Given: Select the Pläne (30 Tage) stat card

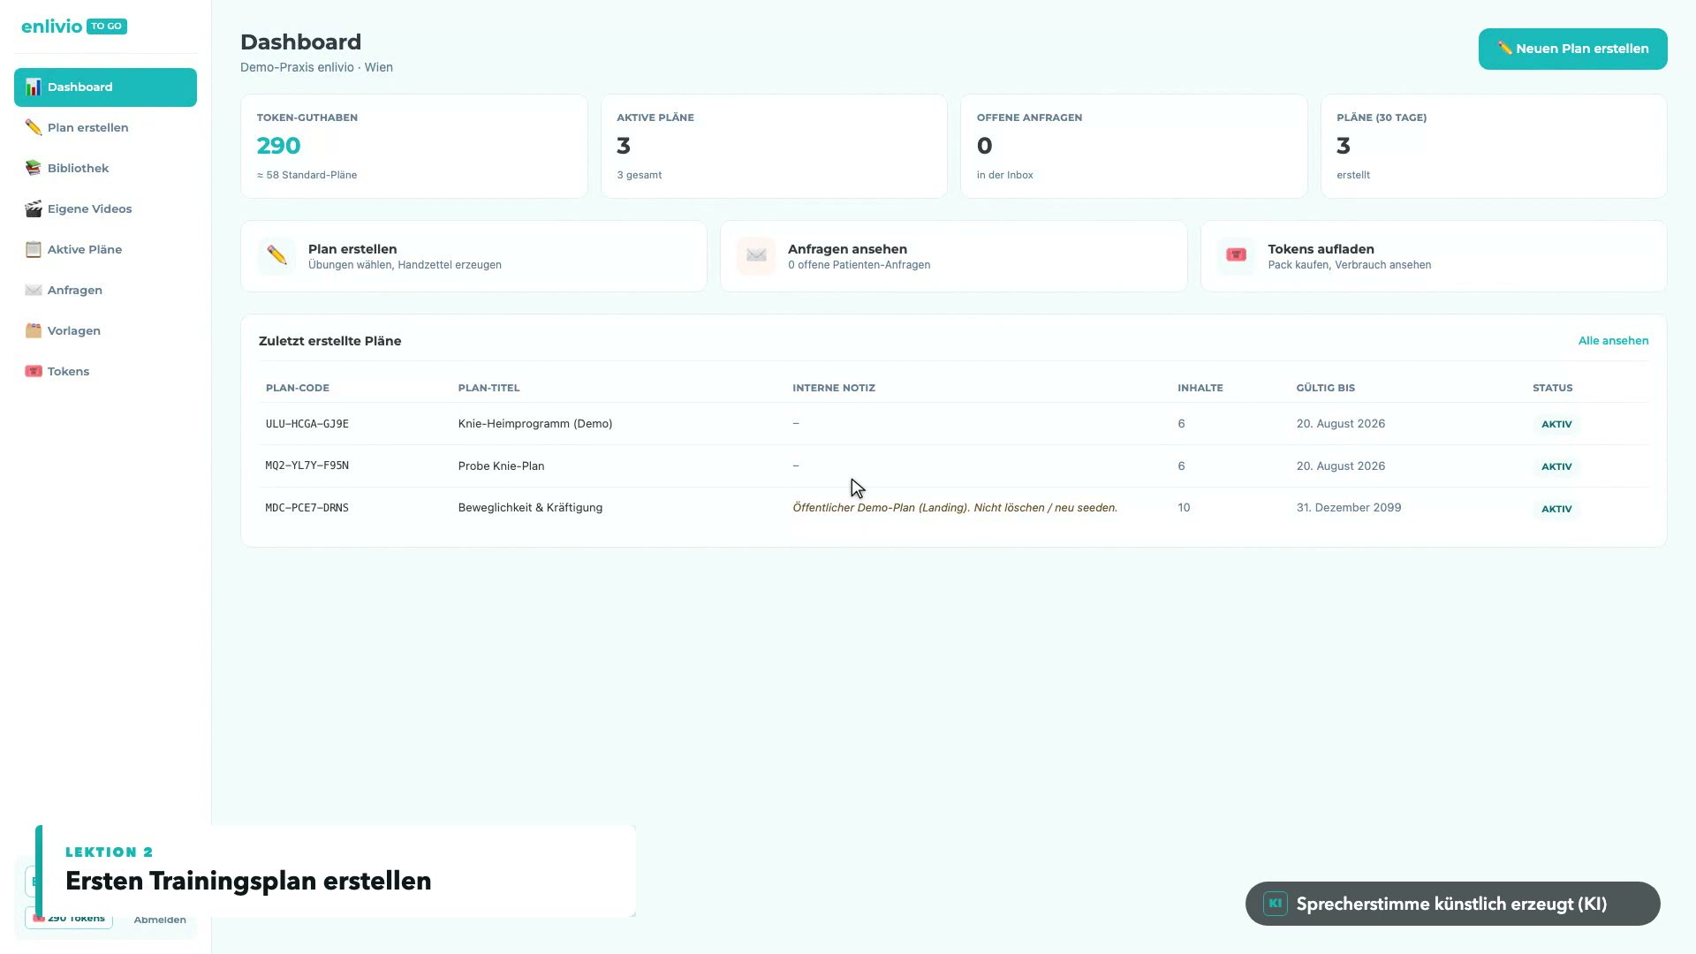Looking at the screenshot, I should (x=1494, y=146).
